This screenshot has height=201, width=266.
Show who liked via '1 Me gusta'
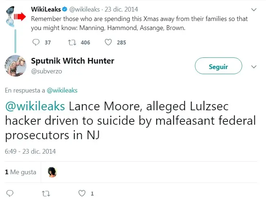point(21,172)
